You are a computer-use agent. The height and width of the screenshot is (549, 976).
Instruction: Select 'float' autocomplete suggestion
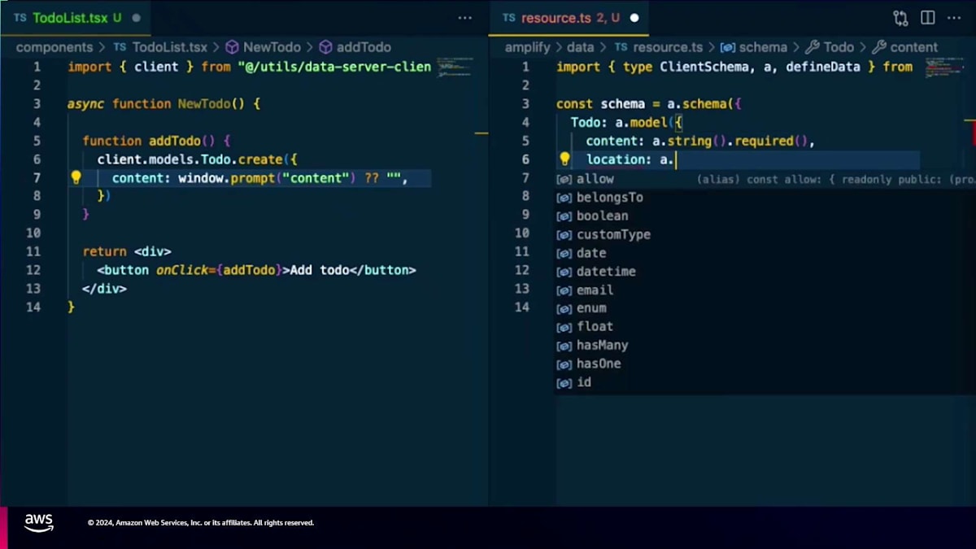tap(765, 327)
